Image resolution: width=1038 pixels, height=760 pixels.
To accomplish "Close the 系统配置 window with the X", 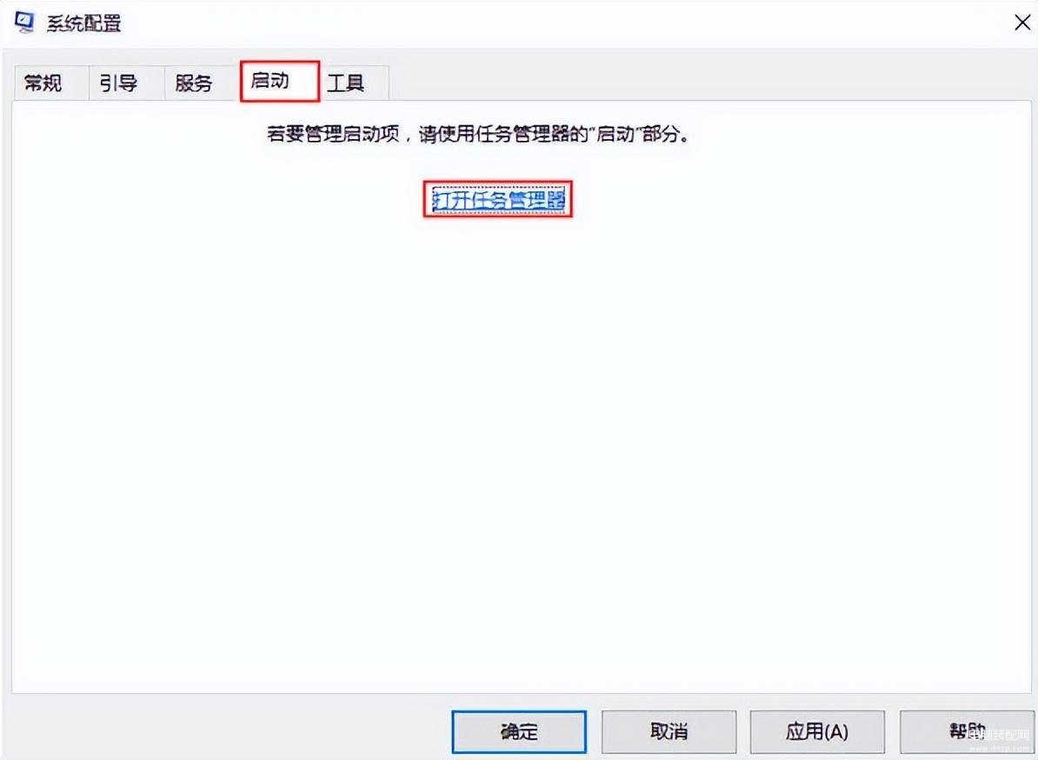I will coord(1022,23).
